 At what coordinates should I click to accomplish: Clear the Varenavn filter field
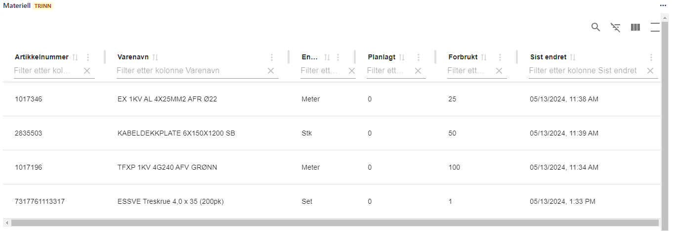pos(271,71)
